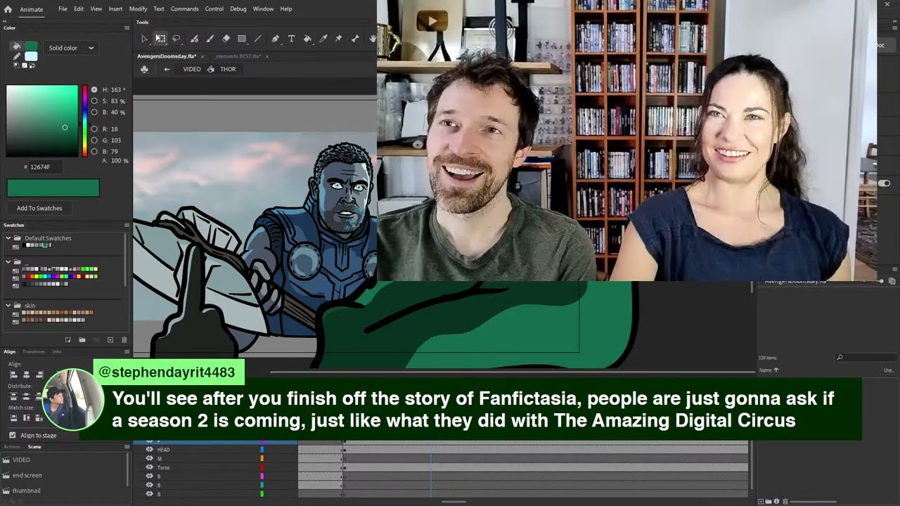The height and width of the screenshot is (506, 900).
Task: Select the Asset Warp pin tool
Action: tap(339, 39)
